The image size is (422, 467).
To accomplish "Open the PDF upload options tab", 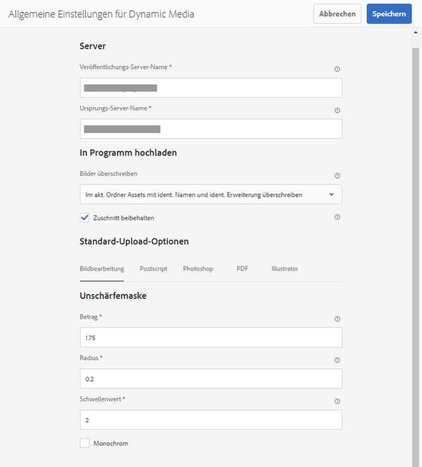I will pos(242,269).
